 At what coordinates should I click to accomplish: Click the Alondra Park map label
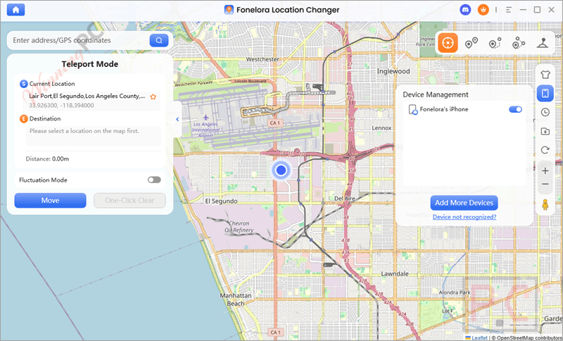point(455,292)
